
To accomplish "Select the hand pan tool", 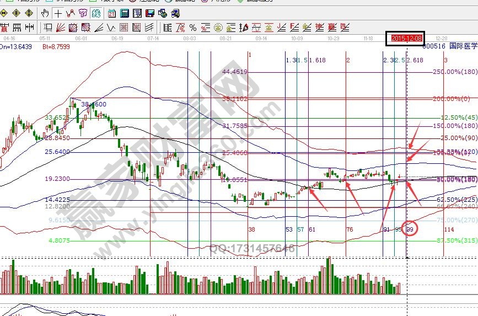I will tap(45, 13).
